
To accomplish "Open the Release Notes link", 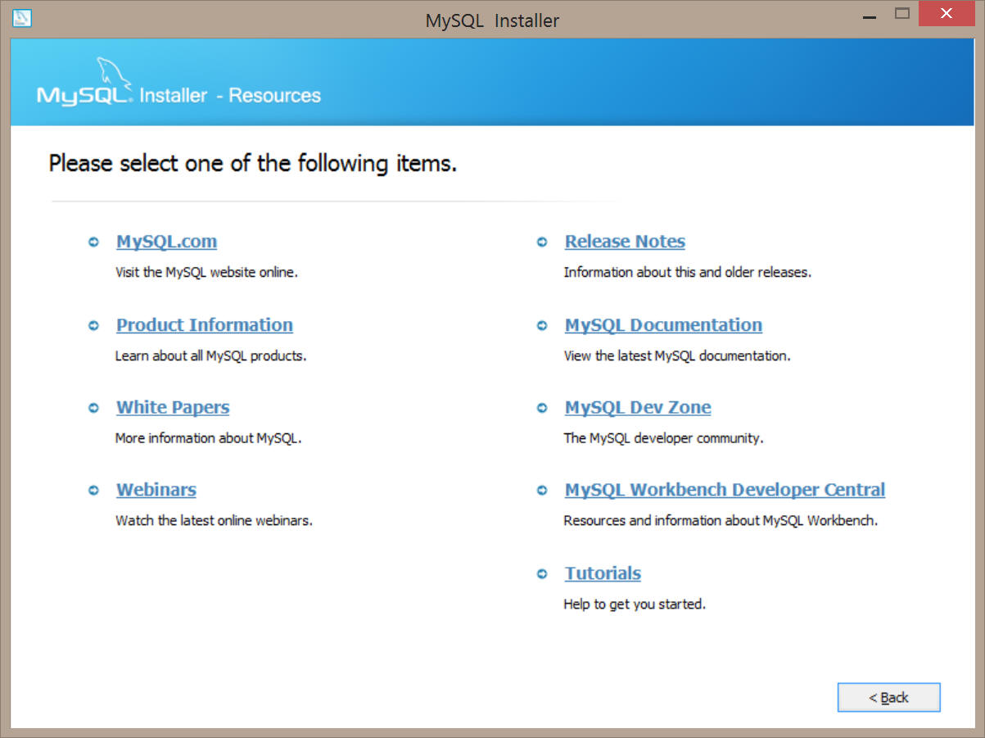I will tap(625, 242).
